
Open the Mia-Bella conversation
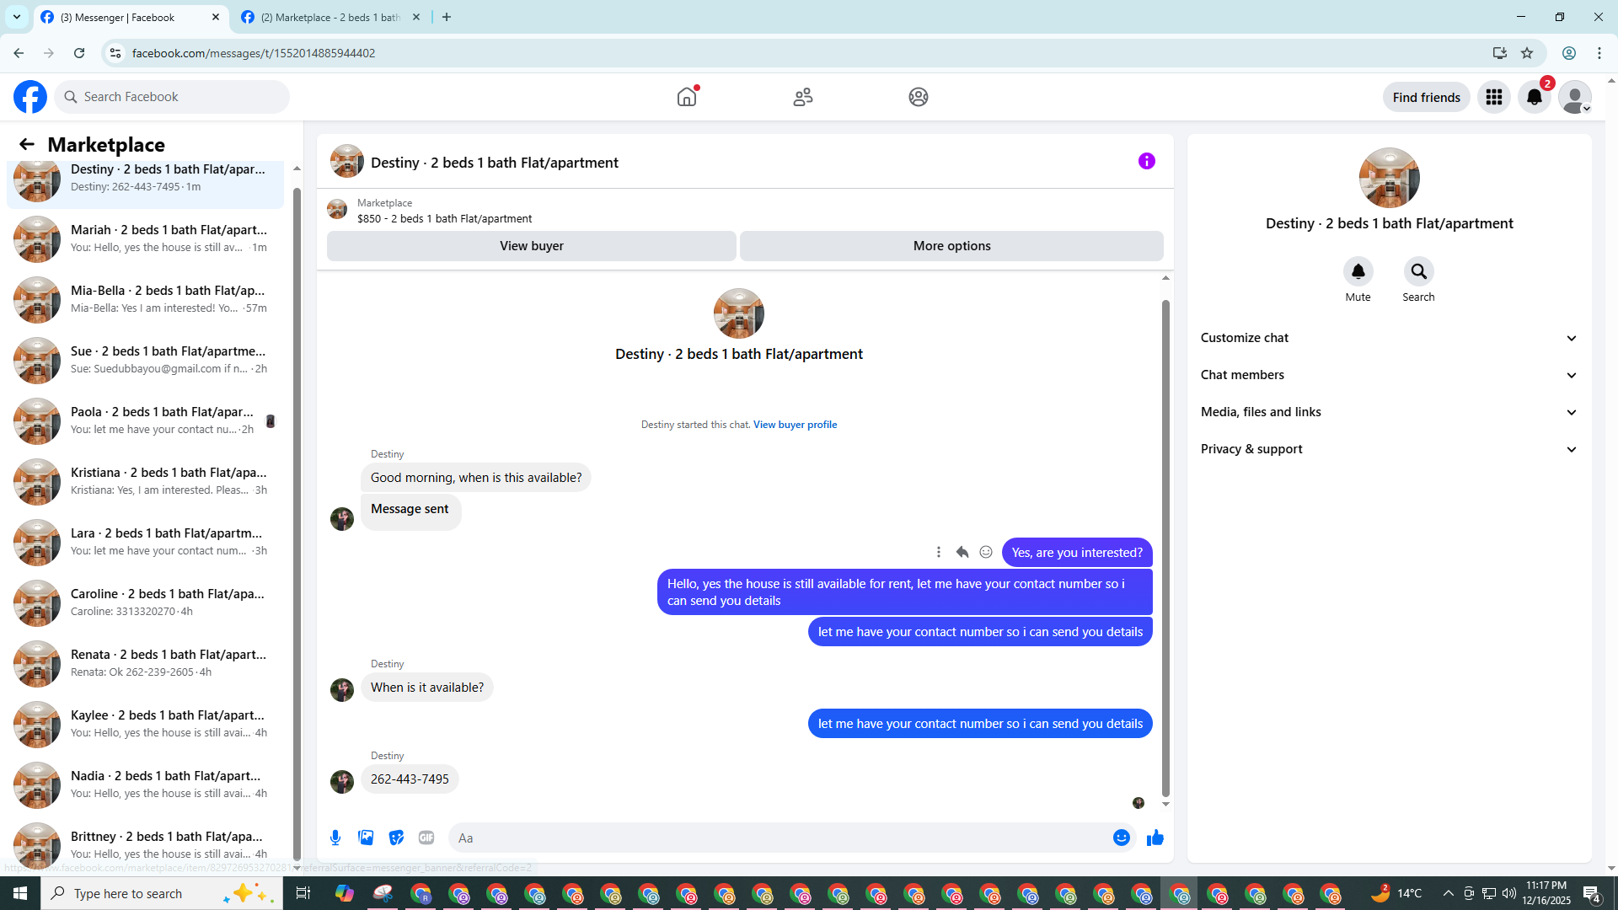pos(145,299)
